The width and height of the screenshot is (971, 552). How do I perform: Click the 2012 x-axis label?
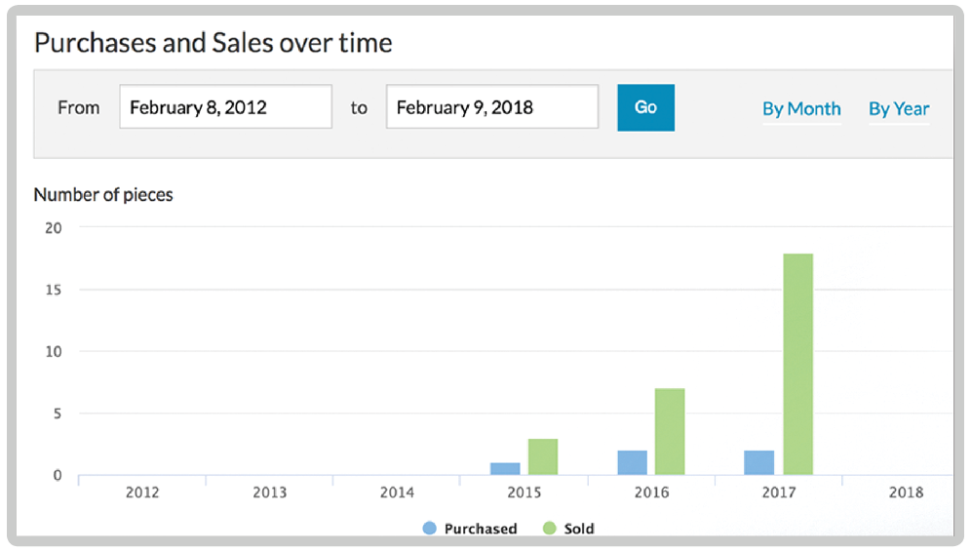click(x=142, y=493)
